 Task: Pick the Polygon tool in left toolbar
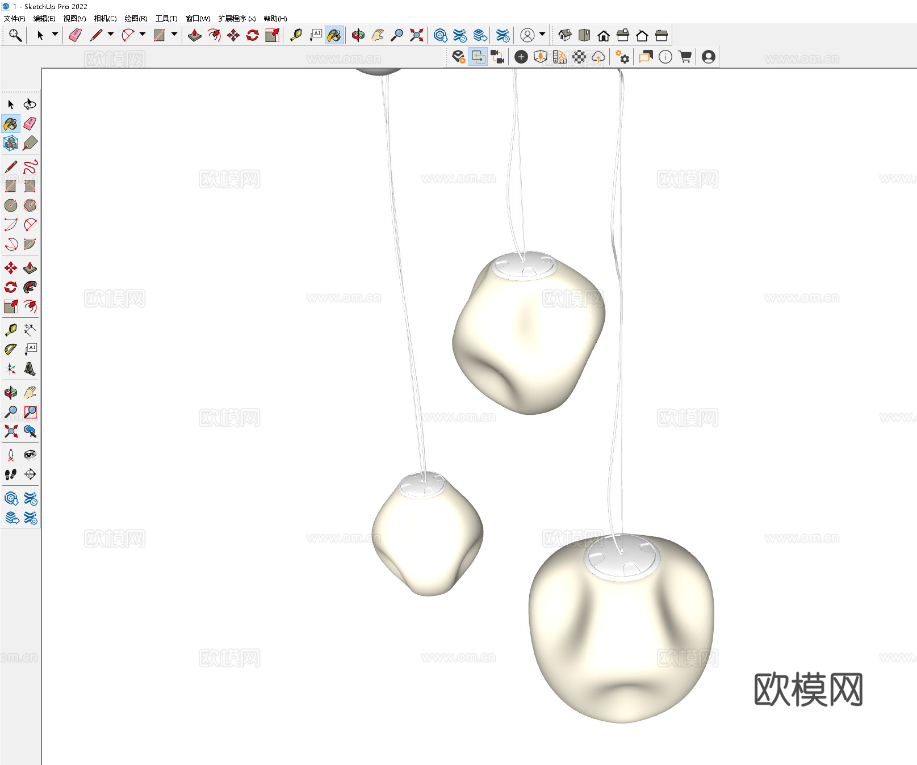click(x=30, y=205)
